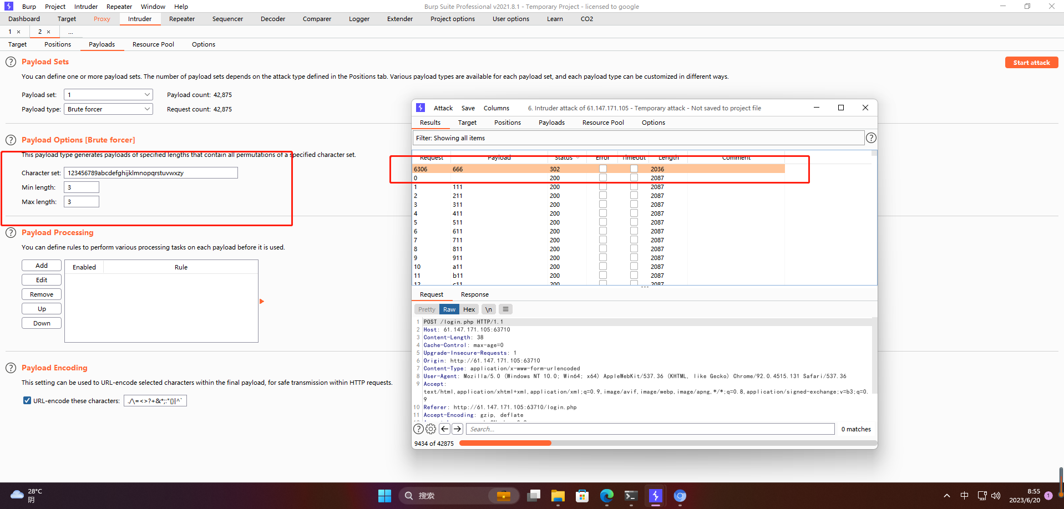Viewport: 1064px width, 509px height.
Task: Click the results table vertical scrollbar
Action: pyautogui.click(x=874, y=217)
